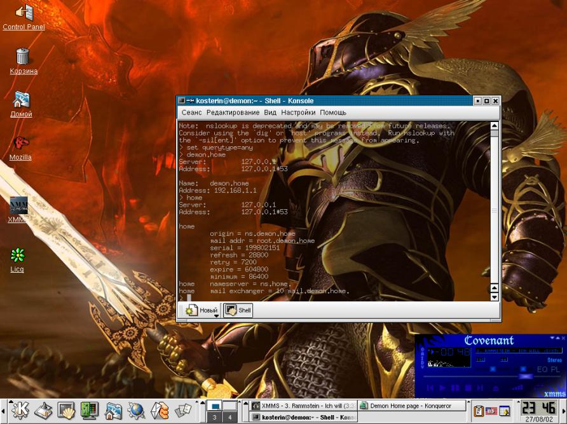
Task: Launch Licq from the desktop
Action: tap(17, 260)
